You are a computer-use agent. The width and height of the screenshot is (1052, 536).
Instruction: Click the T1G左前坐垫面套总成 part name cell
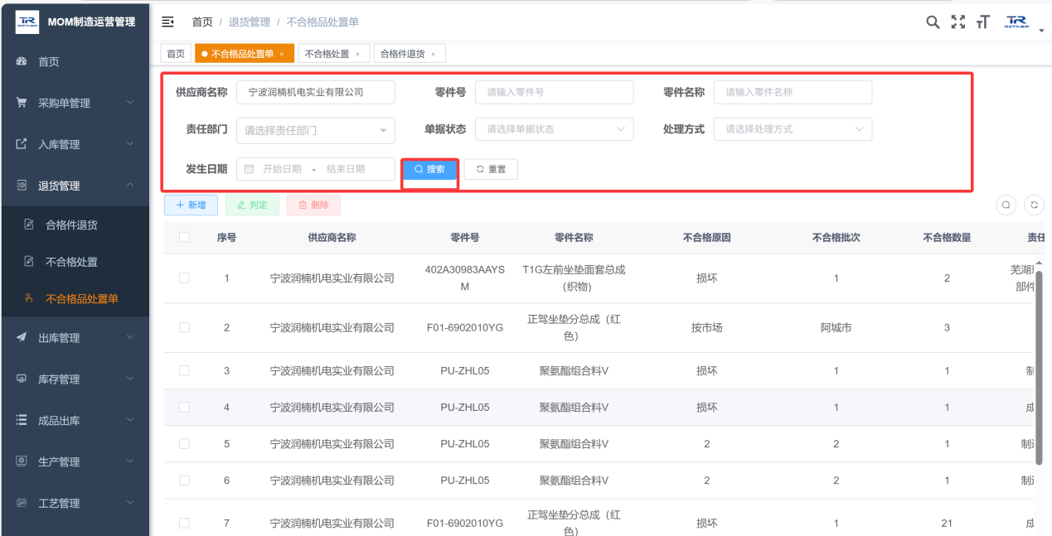pos(574,278)
